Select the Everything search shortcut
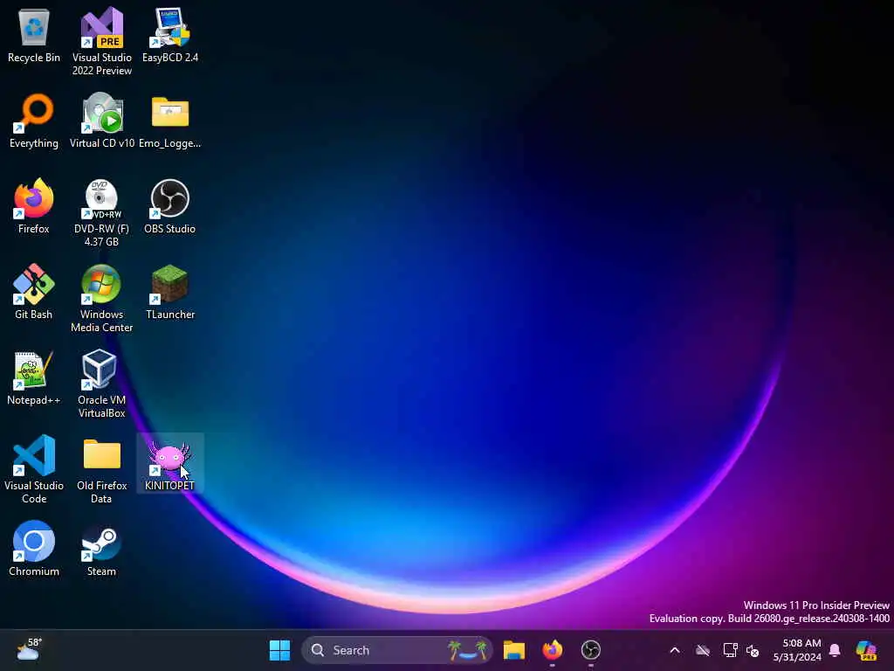The width and height of the screenshot is (894, 671). point(34,121)
